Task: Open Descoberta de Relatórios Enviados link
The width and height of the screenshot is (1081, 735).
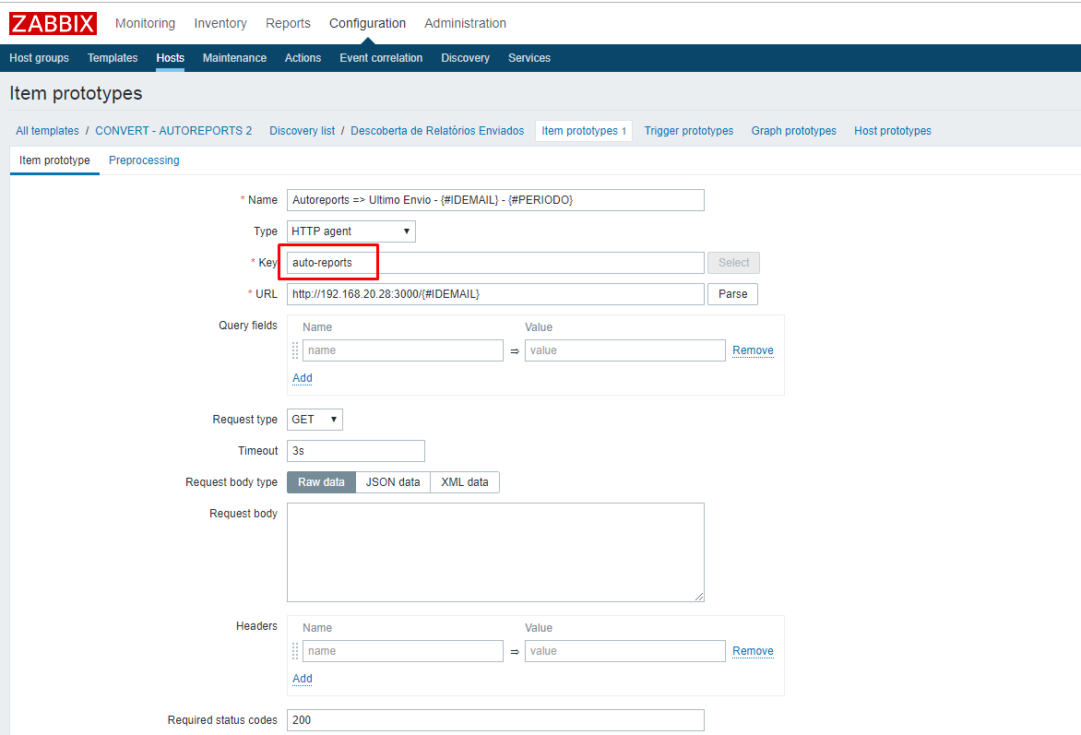Action: click(437, 131)
